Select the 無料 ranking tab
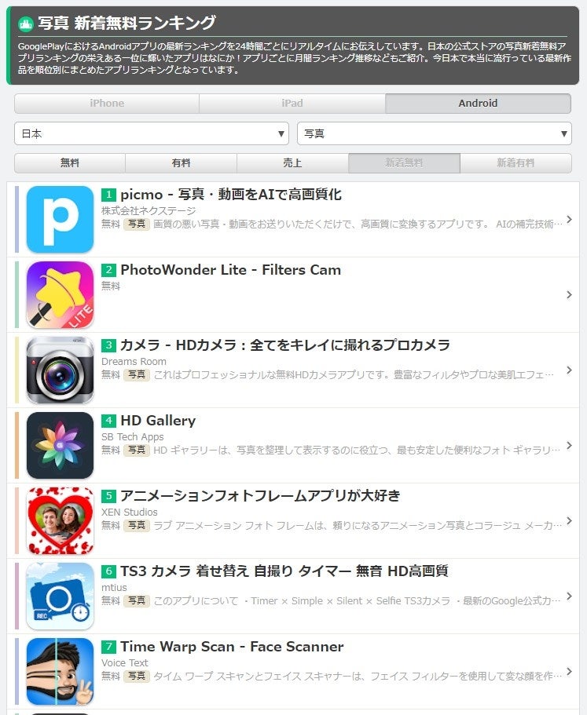 (x=70, y=162)
